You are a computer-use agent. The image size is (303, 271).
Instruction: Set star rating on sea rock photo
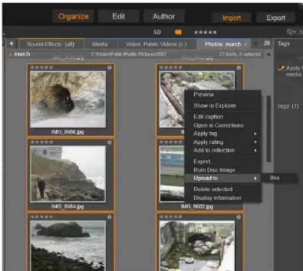[x=42, y=217]
